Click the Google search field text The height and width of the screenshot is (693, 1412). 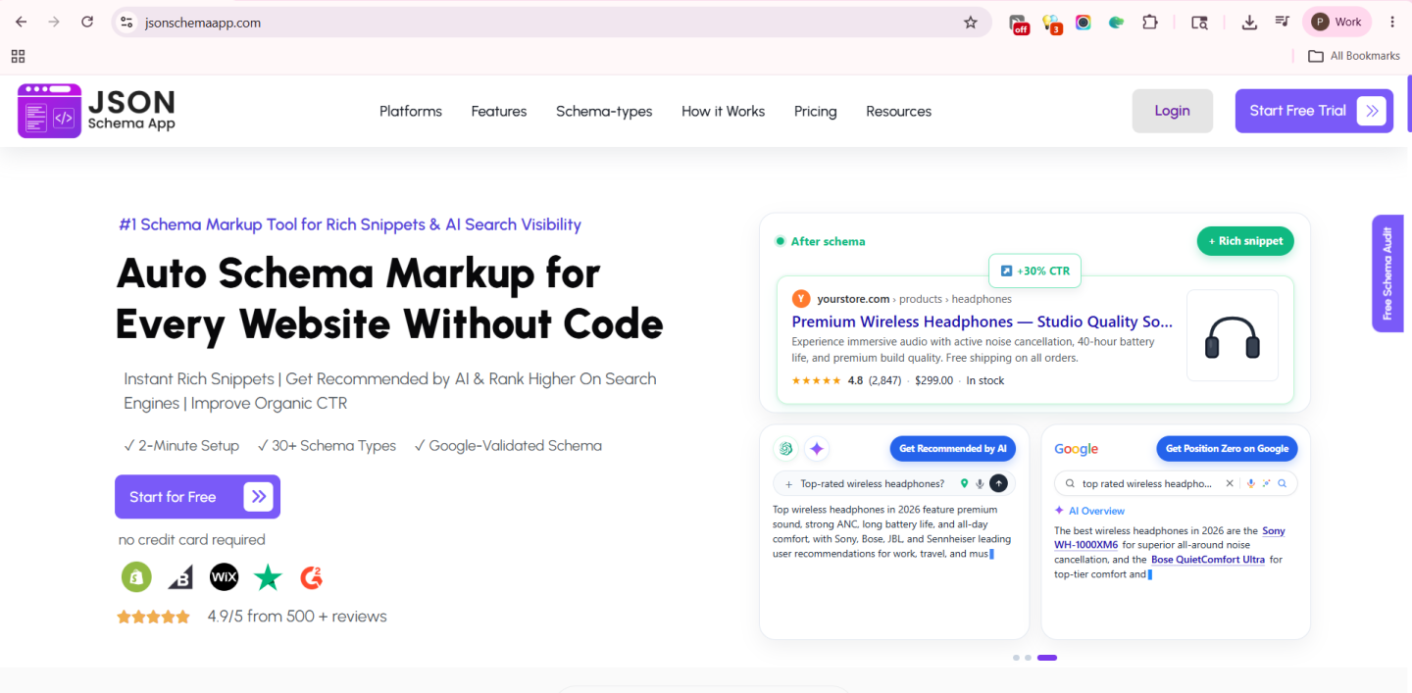(x=1146, y=483)
